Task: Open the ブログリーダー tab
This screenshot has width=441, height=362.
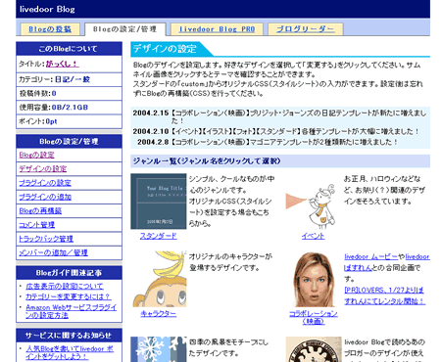Action: coord(306,29)
